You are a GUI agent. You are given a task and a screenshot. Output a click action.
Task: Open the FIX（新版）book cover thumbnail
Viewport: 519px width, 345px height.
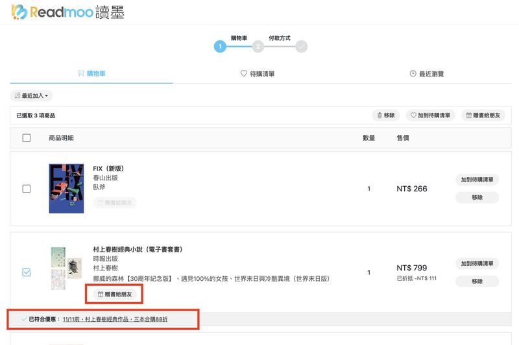[x=66, y=188]
